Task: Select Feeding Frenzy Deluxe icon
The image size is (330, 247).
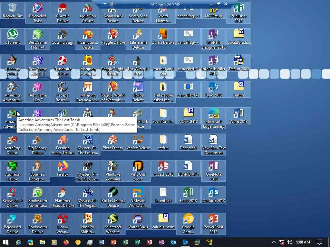Action: (63, 144)
